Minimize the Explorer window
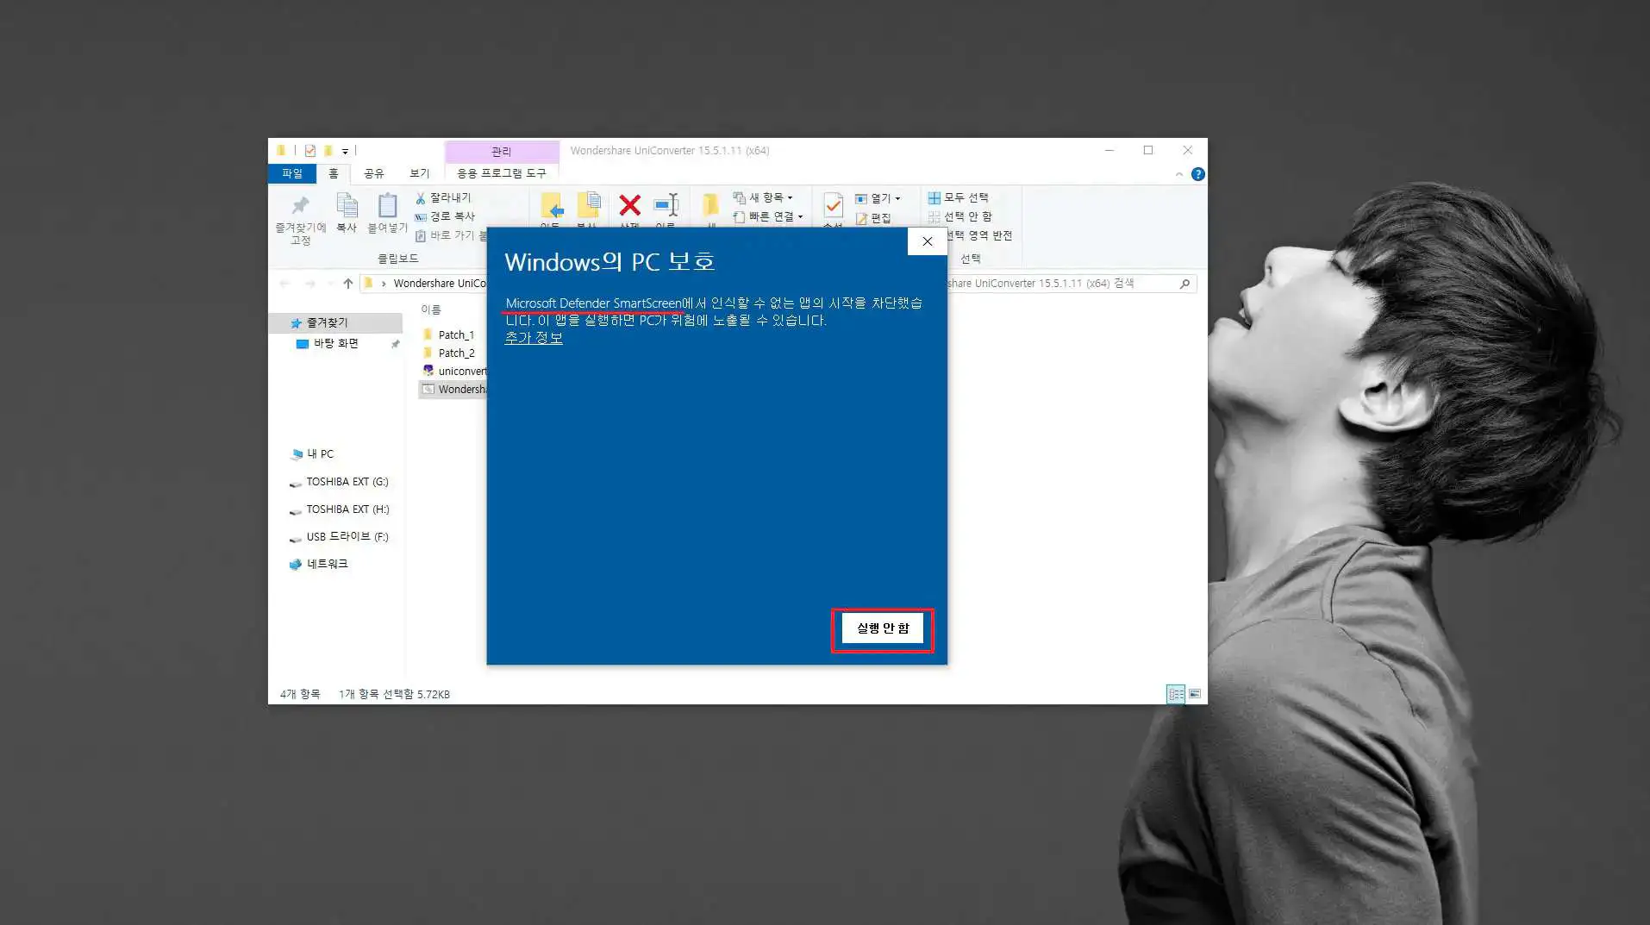The image size is (1650, 925). pyautogui.click(x=1109, y=150)
